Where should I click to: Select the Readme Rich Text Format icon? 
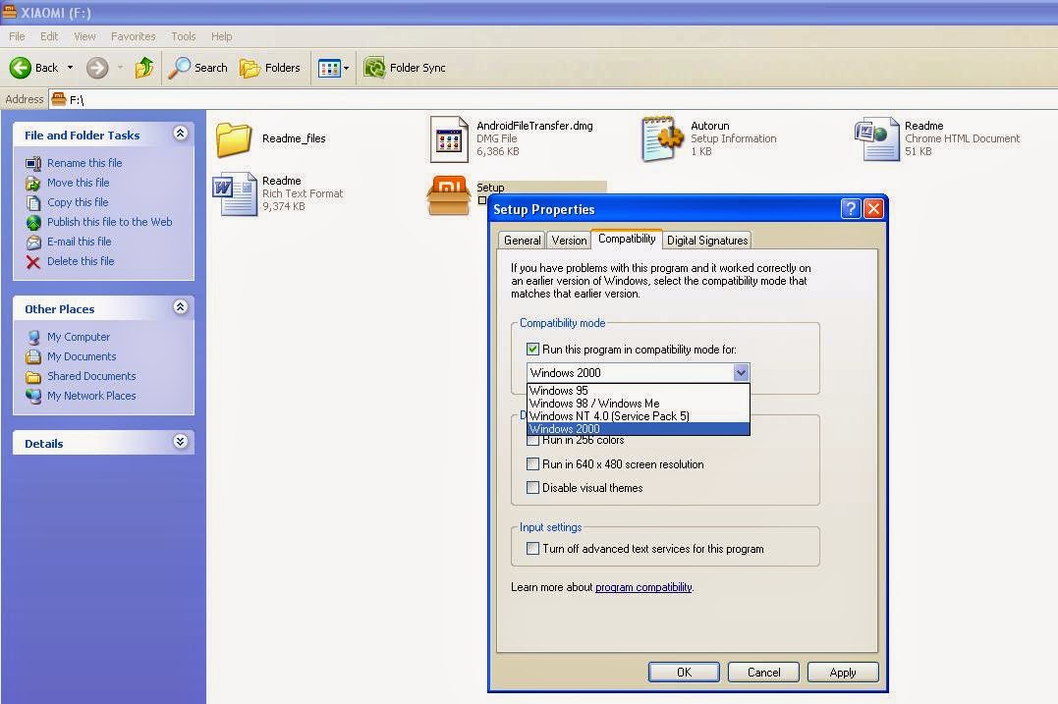(x=234, y=194)
